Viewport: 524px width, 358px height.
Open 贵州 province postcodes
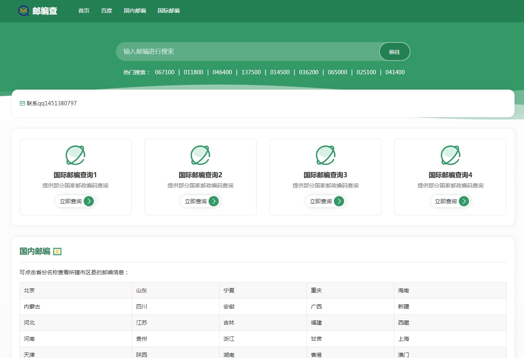tap(142, 339)
